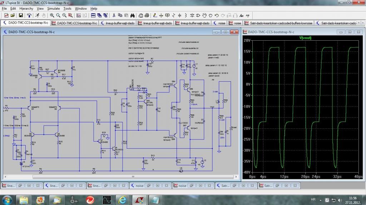
Task: Click the schematic horizontal scrollbar thumb
Action: point(133,177)
